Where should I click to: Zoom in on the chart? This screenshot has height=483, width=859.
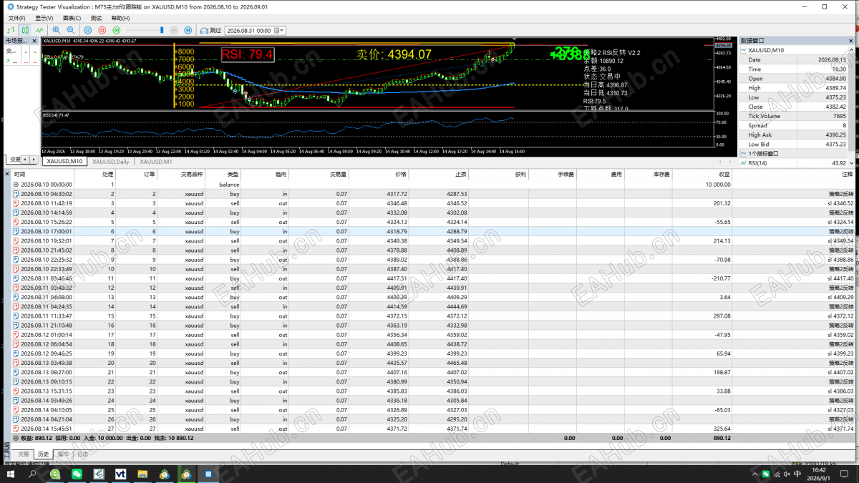click(56, 30)
